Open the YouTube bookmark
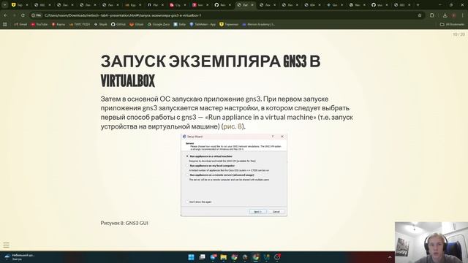The height and width of the screenshot is (263, 468). (x=39, y=24)
